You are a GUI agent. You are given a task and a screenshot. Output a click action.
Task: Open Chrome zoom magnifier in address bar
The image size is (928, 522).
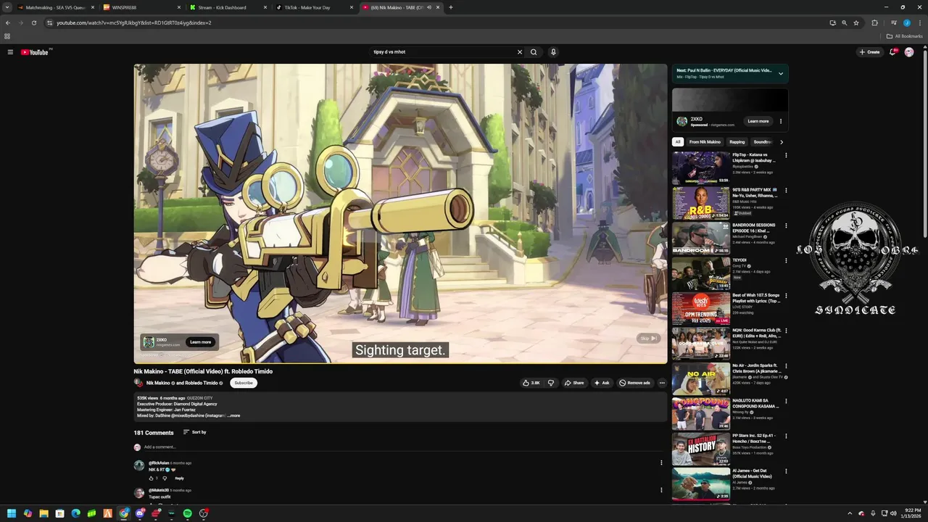[x=845, y=22]
